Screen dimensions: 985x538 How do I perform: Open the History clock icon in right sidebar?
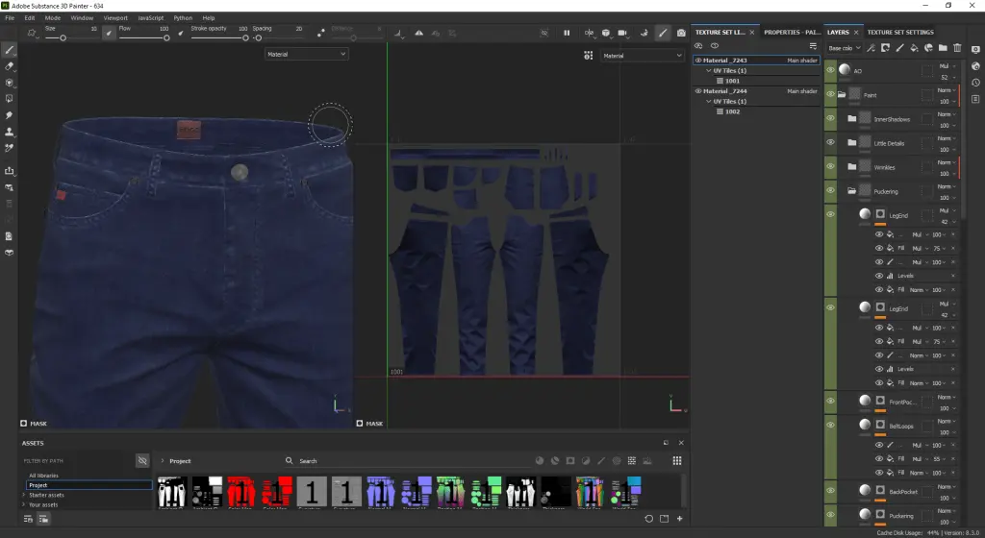pos(974,83)
